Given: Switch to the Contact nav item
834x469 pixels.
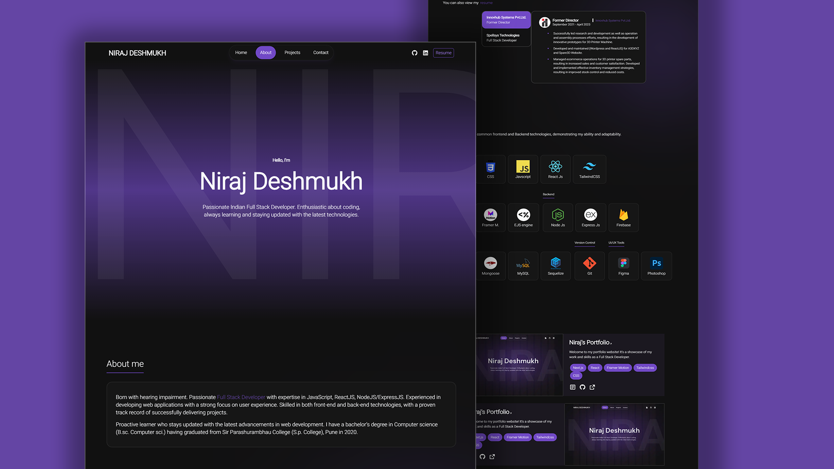Looking at the screenshot, I should 321,53.
